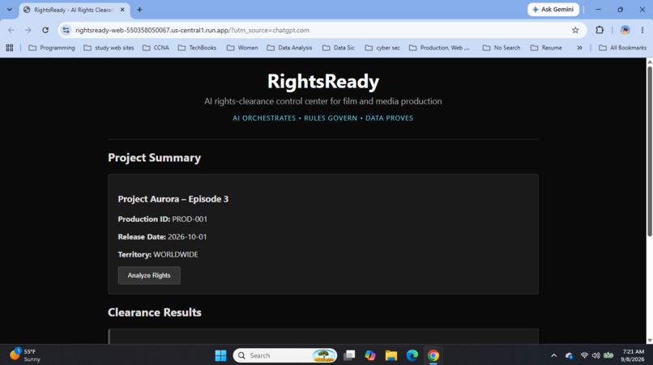Click the taskbar Search box
This screenshot has height=365, width=653.
point(285,355)
